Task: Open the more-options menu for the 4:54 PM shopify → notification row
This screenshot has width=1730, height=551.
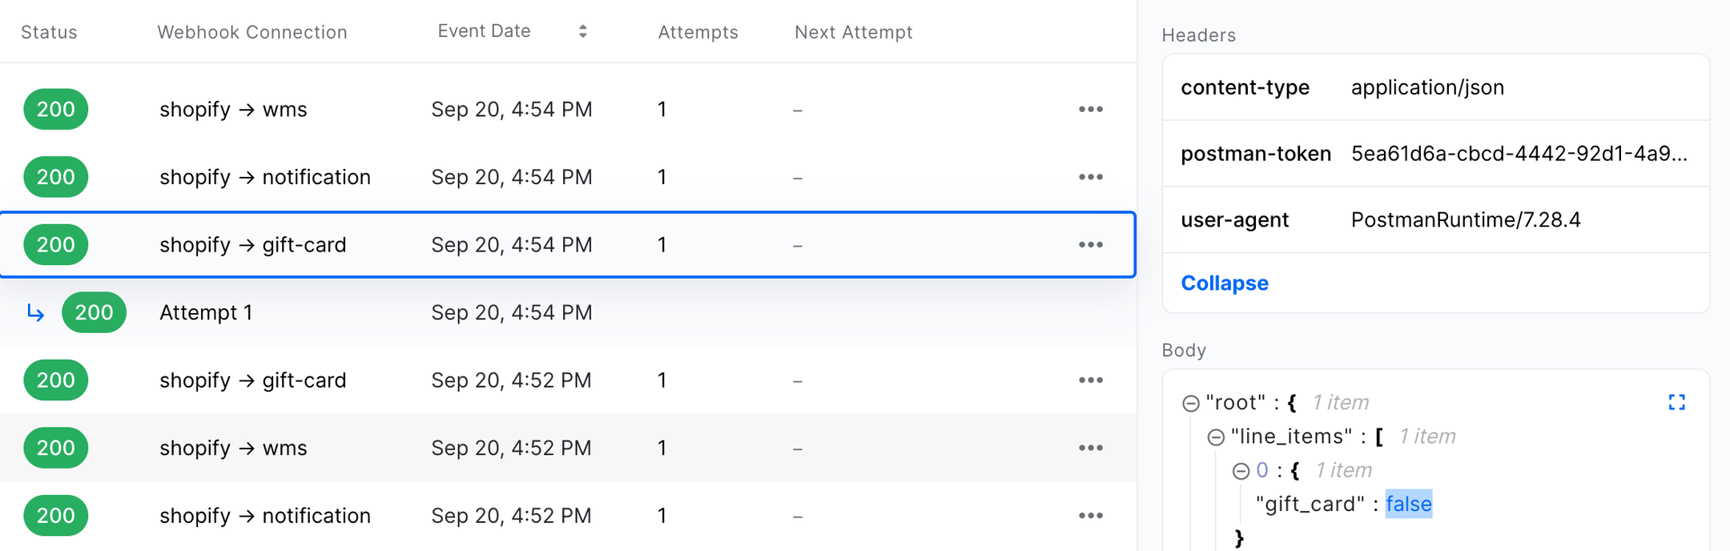Action: click(x=1090, y=177)
